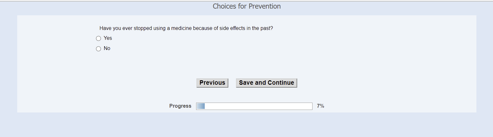Screen dimensions: 493x137
Task: Click the words "side effects" in the question
Action: [232, 28]
